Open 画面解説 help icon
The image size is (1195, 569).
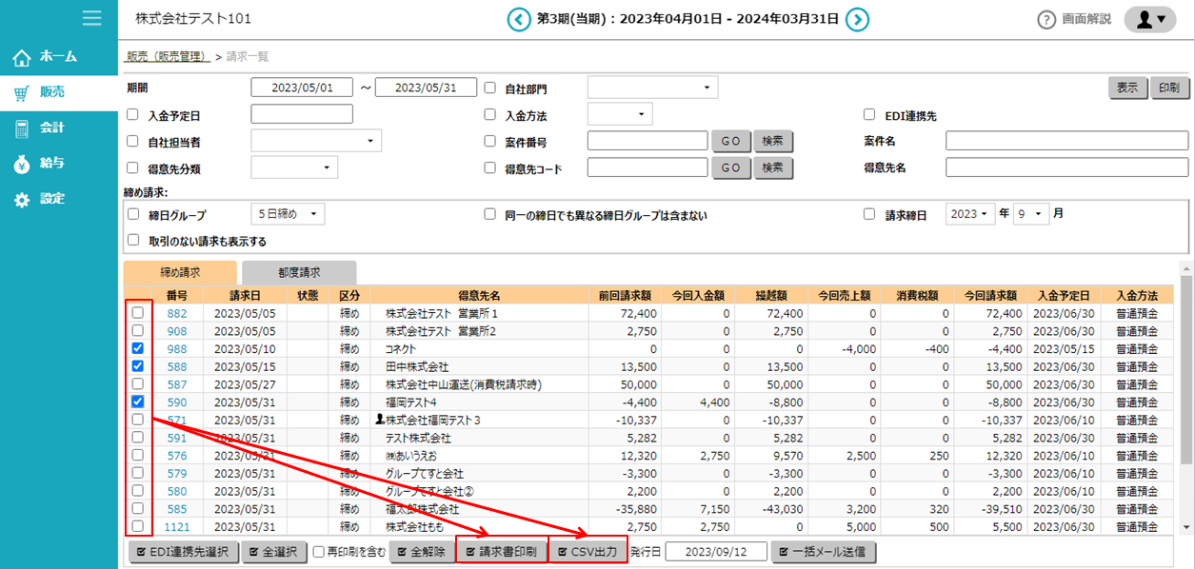tap(1046, 20)
